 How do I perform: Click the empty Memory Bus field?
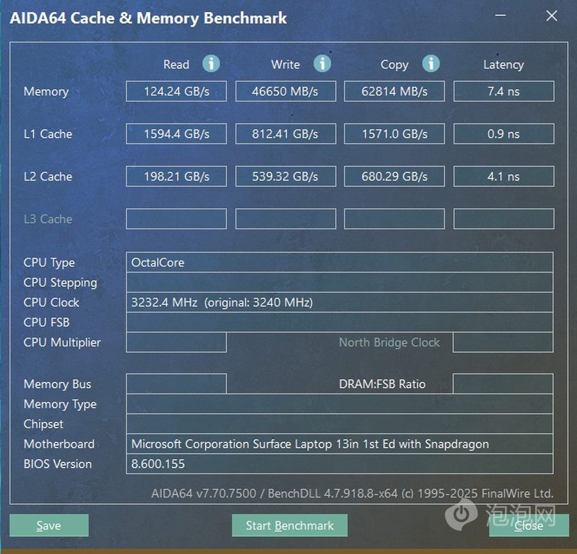[x=176, y=384]
